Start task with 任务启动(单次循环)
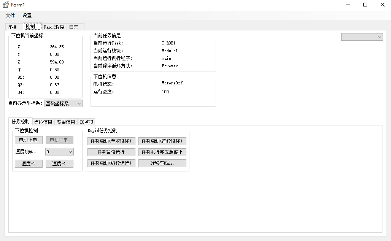 pos(111,141)
